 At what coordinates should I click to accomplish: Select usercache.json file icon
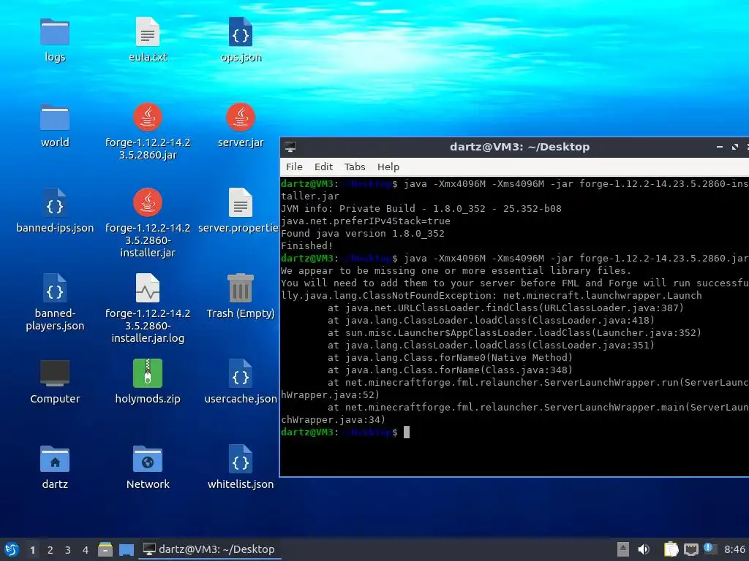point(240,374)
